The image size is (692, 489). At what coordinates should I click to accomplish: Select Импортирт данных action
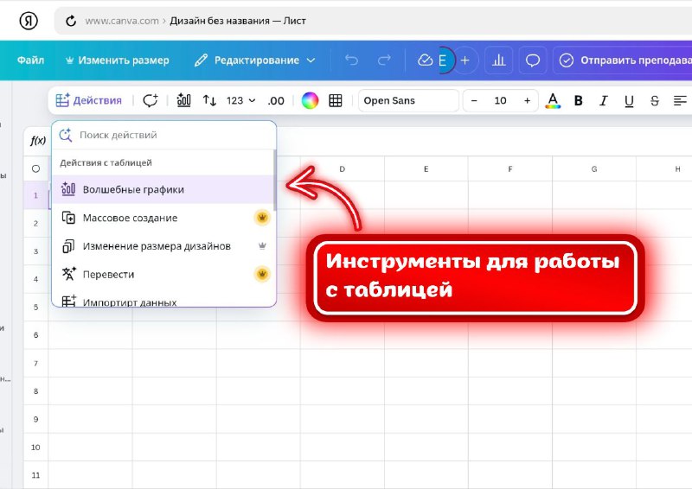[x=163, y=301]
